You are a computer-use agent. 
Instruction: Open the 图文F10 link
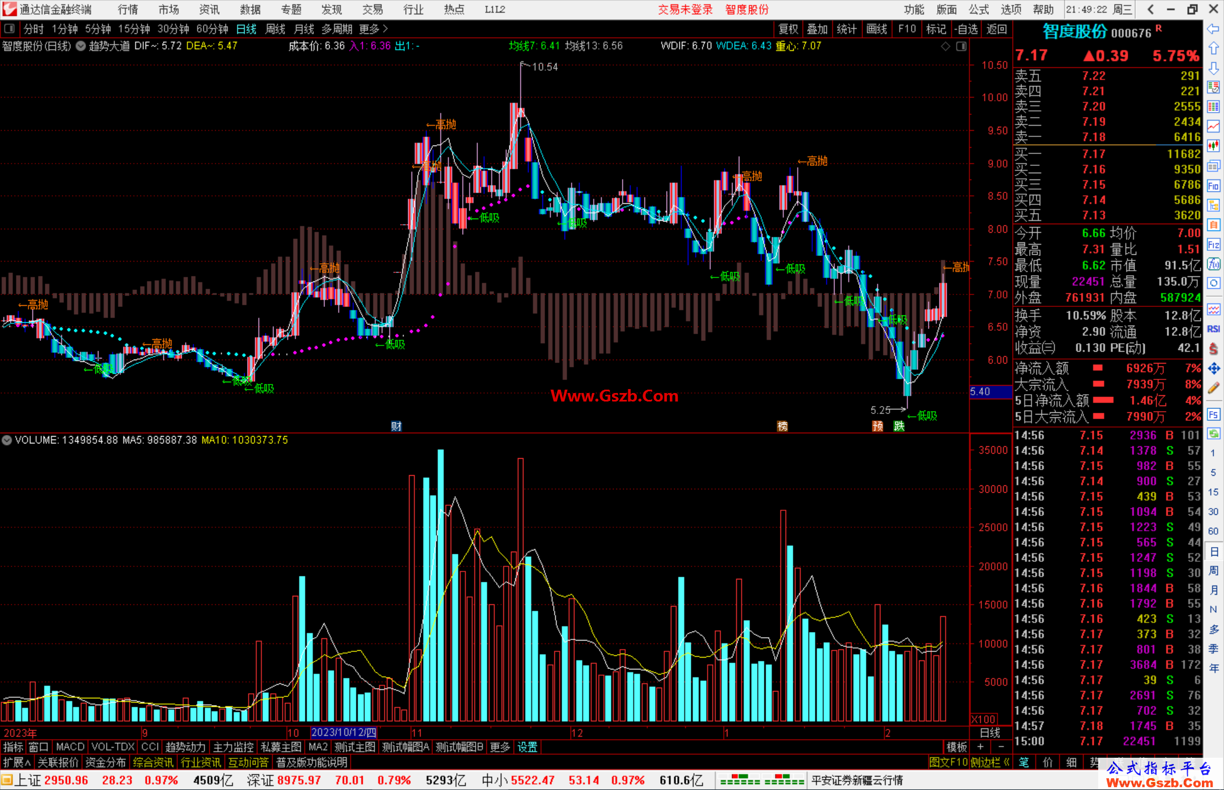949,762
